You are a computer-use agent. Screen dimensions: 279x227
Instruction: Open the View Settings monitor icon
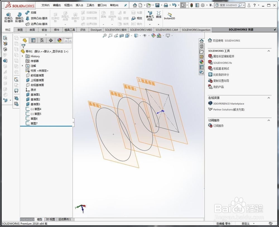168,36
